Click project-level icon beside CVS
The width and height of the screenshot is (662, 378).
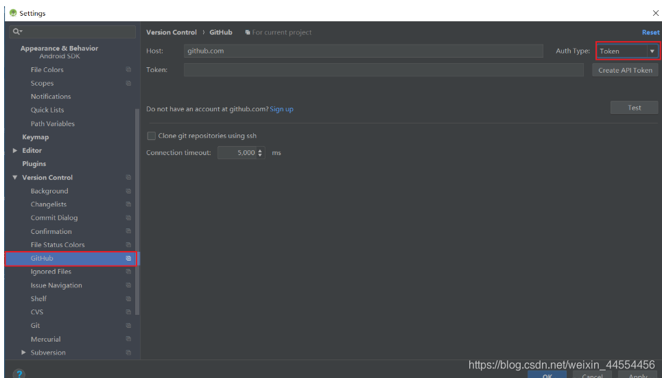[128, 311]
